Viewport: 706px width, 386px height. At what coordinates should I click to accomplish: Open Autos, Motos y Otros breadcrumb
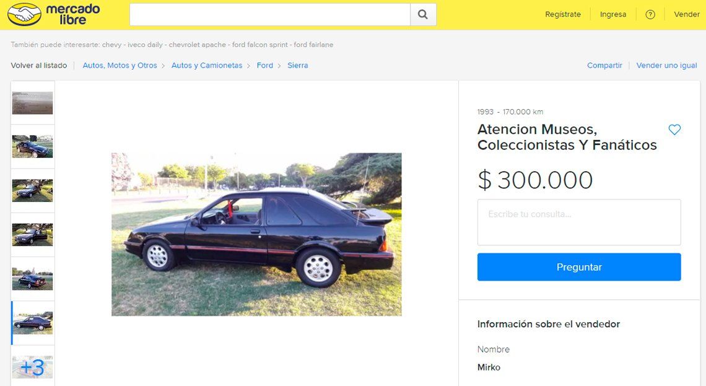pyautogui.click(x=120, y=65)
